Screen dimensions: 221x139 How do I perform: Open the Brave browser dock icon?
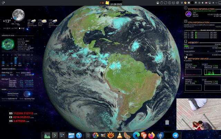point(144,135)
